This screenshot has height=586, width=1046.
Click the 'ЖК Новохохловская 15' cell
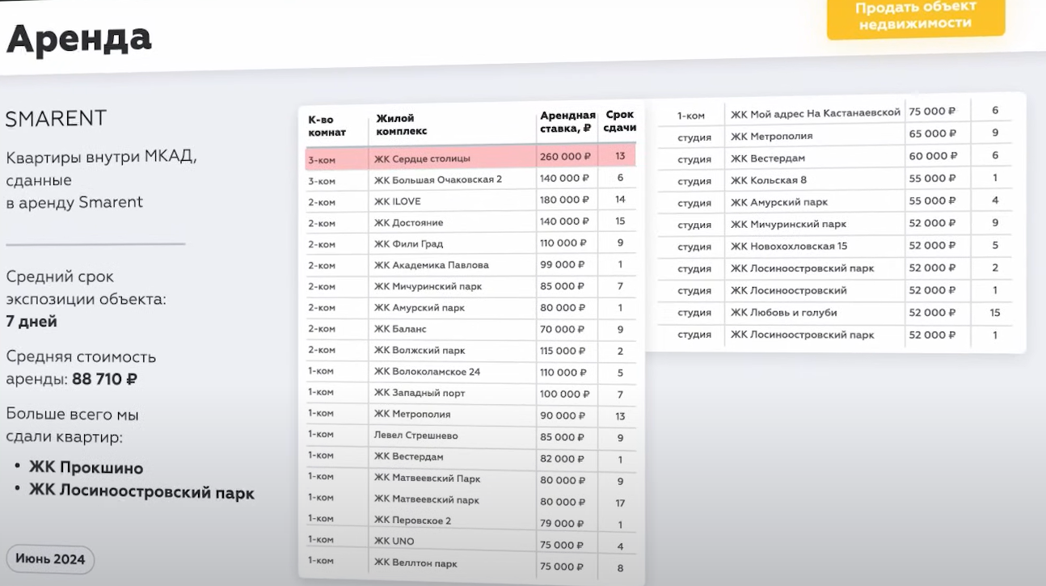(789, 246)
